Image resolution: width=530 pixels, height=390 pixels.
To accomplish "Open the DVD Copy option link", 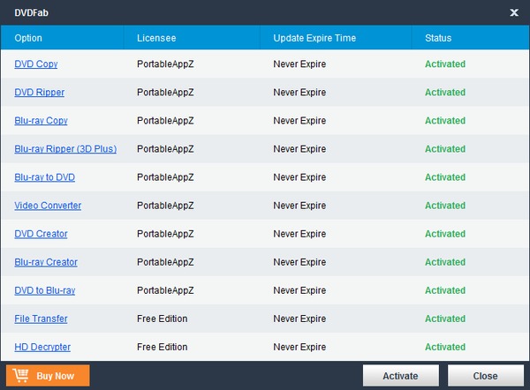I will [x=36, y=64].
